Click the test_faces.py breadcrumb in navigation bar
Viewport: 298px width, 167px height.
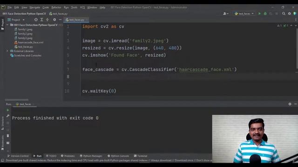[x=58, y=13]
